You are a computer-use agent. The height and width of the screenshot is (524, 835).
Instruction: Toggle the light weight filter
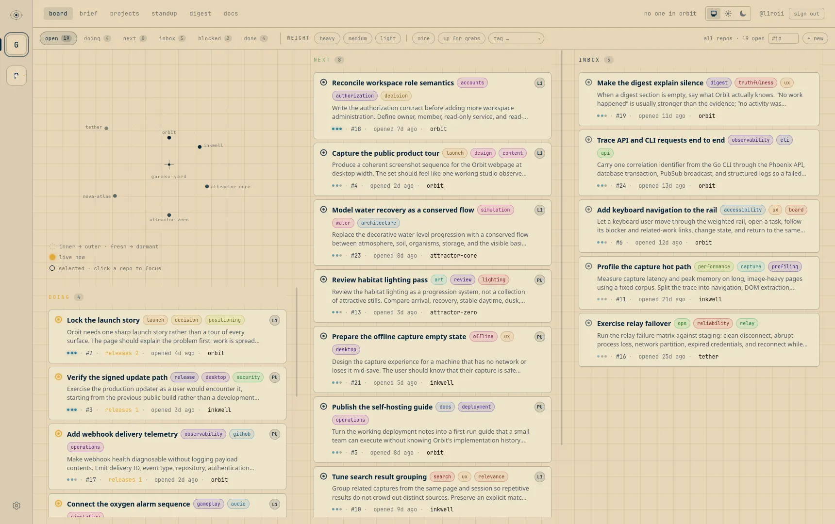[x=388, y=38]
